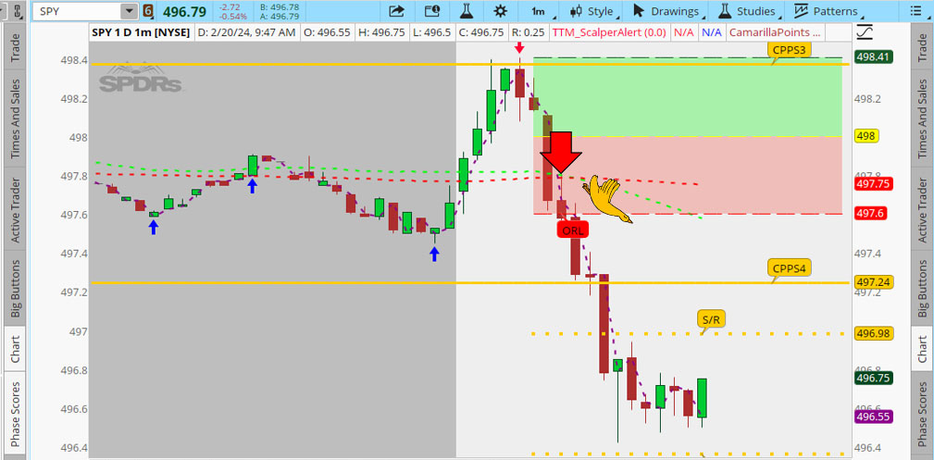The height and width of the screenshot is (460, 934).
Task: Click the brown symbol link 6 icon
Action: click(x=147, y=11)
